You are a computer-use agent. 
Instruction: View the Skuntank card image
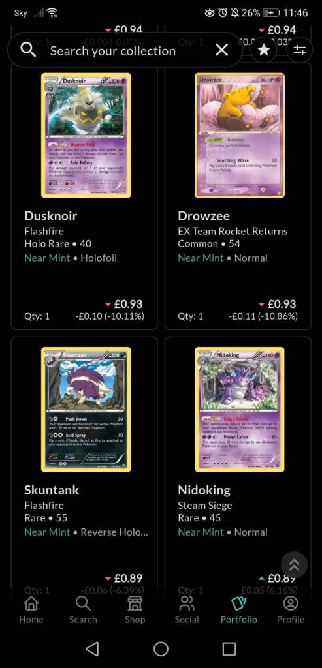86,410
